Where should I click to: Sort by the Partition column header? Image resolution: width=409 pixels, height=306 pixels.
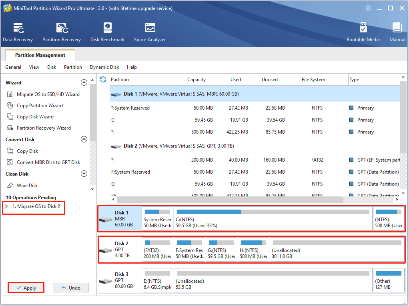pyautogui.click(x=143, y=80)
